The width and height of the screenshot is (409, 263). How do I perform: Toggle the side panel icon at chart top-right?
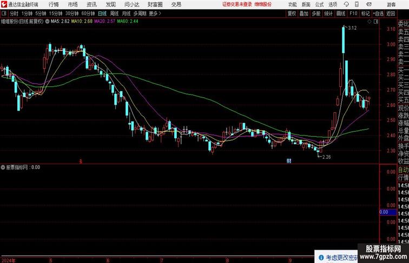point(376,22)
